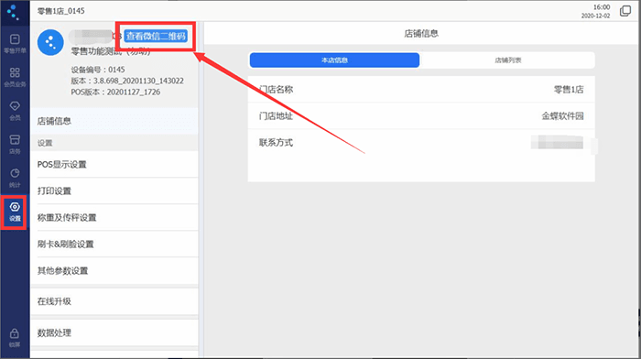Click the 联系方式 row label

(x=276, y=143)
